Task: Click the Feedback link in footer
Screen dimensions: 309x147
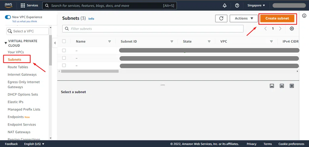Action: tap(11, 144)
